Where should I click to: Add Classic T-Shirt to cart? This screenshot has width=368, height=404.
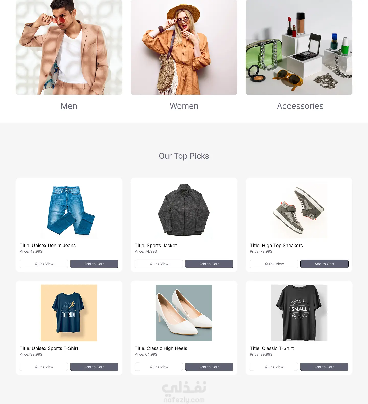point(324,367)
